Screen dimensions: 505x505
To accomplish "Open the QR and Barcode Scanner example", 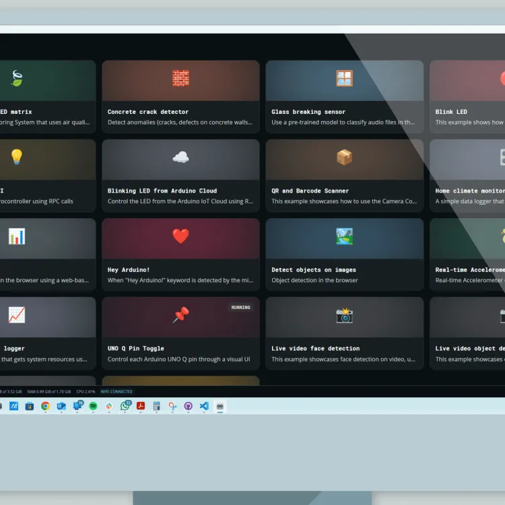I will point(344,176).
